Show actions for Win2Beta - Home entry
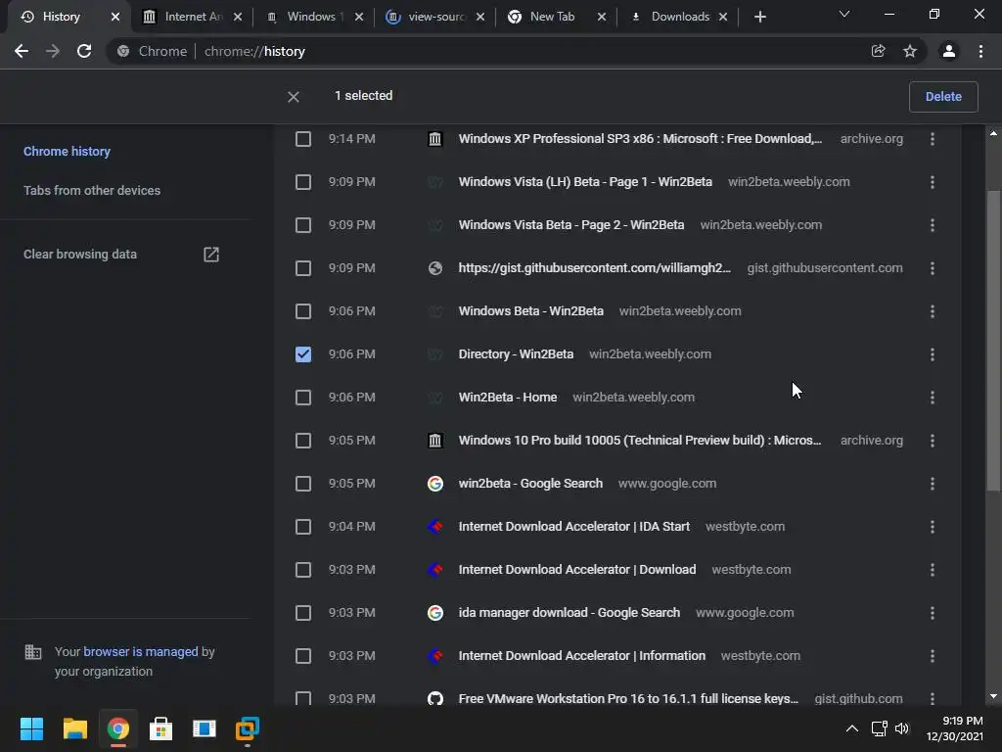The image size is (1002, 752). [x=933, y=398]
